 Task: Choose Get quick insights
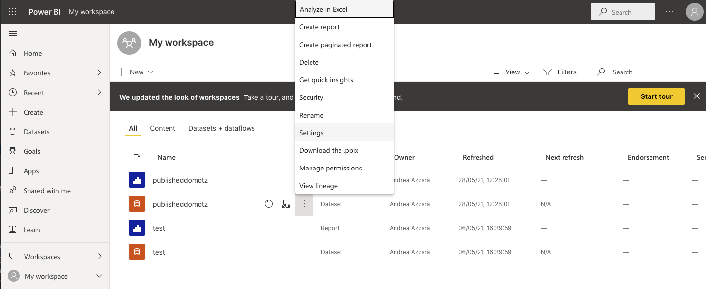[x=344, y=80]
